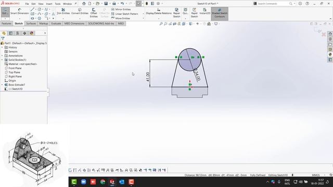The height and width of the screenshot is (187, 333).
Task: Open the Linear Sketch Pattern dropdown arrow
Action: (x=144, y=14)
